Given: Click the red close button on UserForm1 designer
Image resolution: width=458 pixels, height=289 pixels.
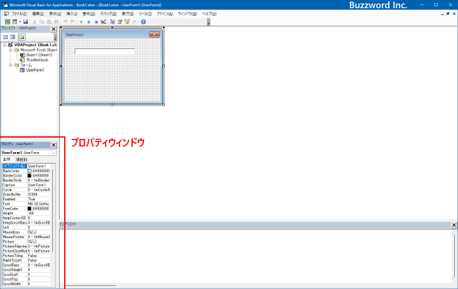Looking at the screenshot, I should (x=154, y=35).
